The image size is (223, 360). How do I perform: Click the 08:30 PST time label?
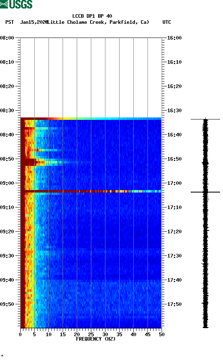pos(7,111)
